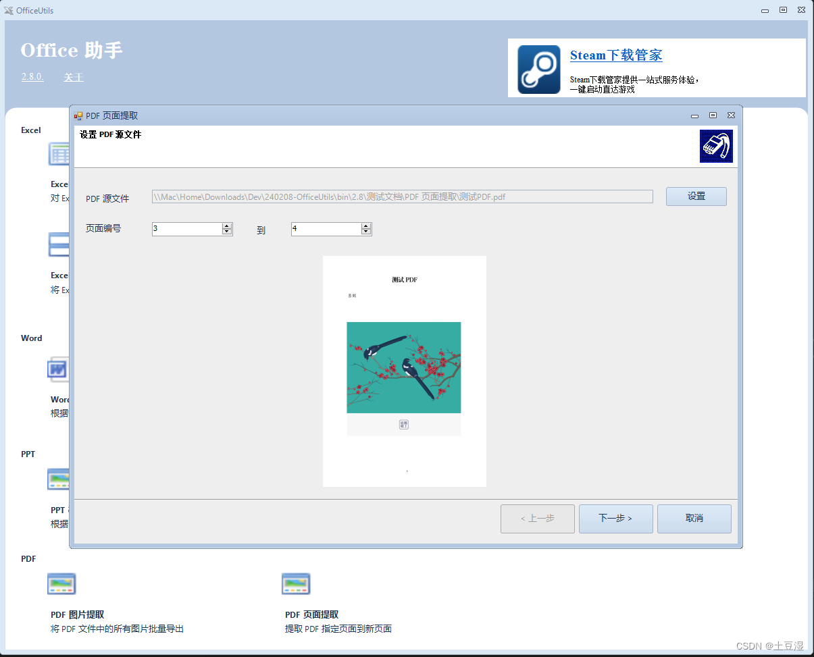814x657 pixels.
Task: Click the OfficeUtils title bar app icon
Action: pyautogui.click(x=9, y=10)
